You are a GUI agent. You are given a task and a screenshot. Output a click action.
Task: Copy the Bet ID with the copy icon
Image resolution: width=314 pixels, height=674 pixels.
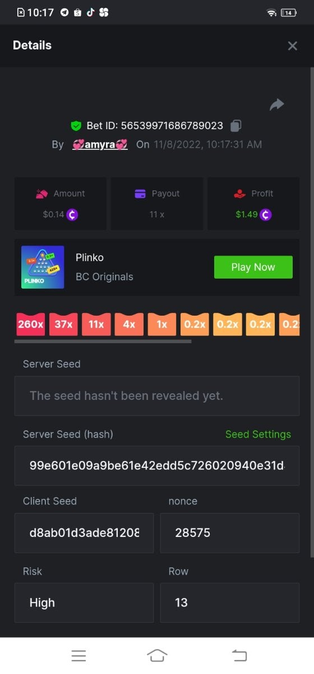tap(236, 125)
